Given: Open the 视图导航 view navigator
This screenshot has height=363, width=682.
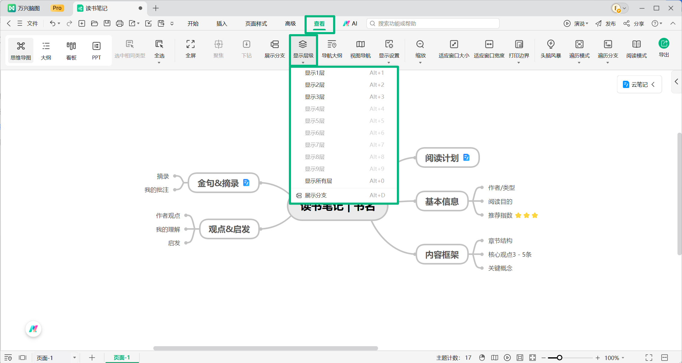Looking at the screenshot, I should click(360, 49).
